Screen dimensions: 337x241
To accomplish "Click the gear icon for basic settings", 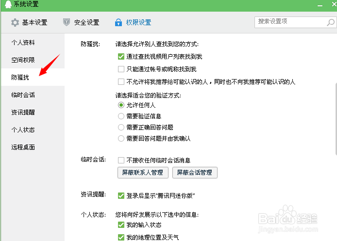I will (x=15, y=22).
